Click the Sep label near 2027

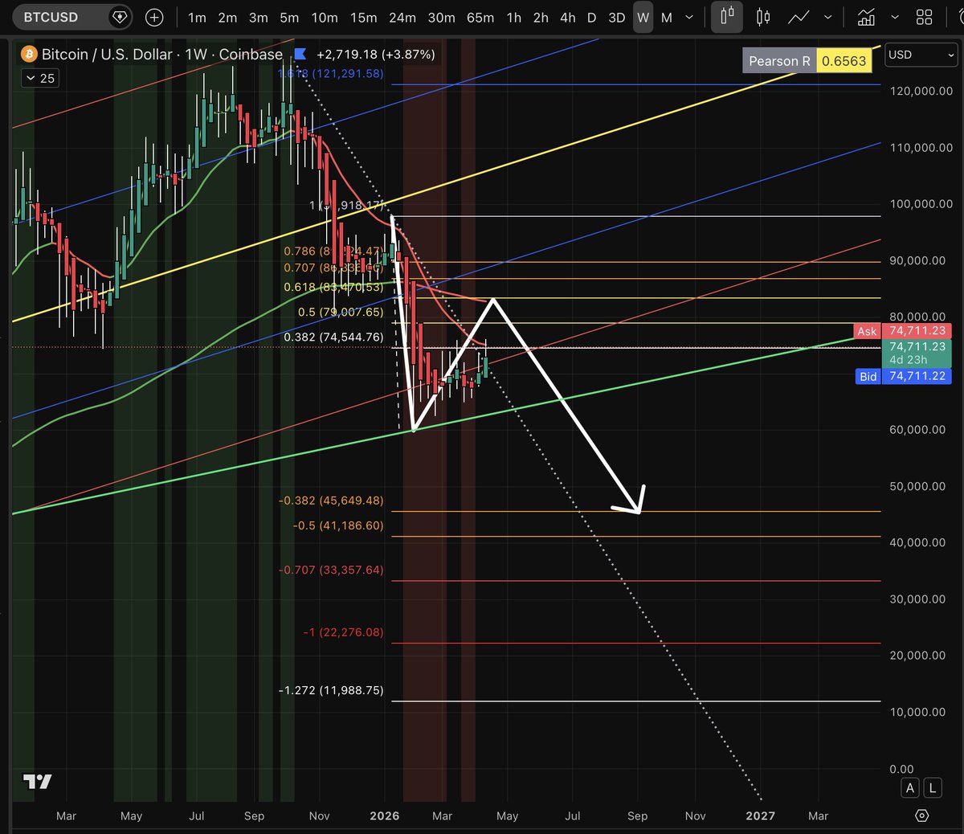click(637, 816)
